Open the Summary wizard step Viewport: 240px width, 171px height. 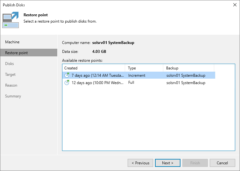(x=13, y=96)
